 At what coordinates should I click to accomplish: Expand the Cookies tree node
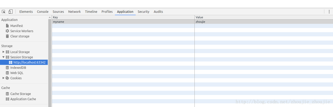tap(3, 78)
